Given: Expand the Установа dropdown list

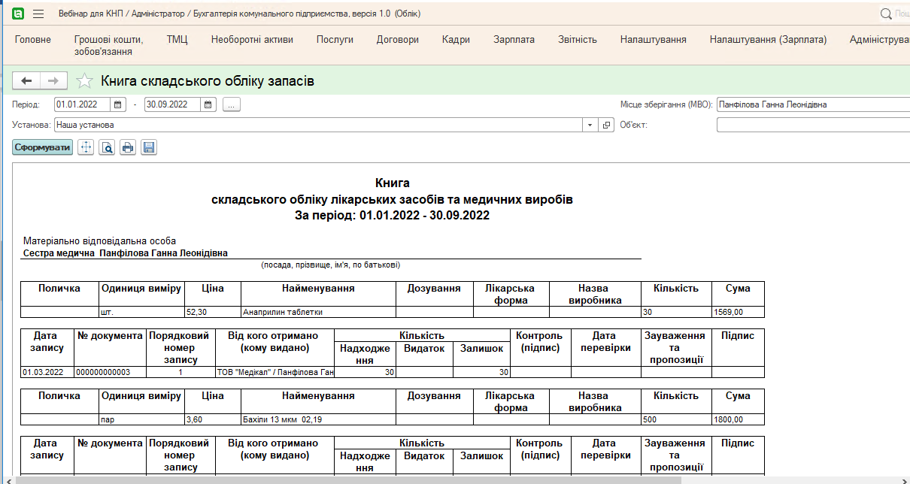Looking at the screenshot, I should (x=590, y=125).
